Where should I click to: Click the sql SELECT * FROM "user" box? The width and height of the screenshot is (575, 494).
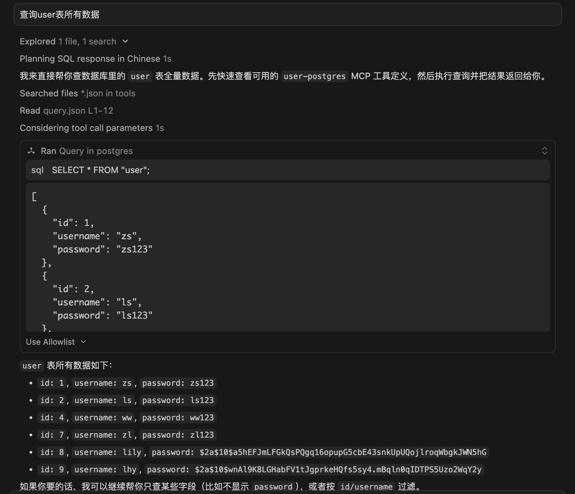[x=287, y=170]
